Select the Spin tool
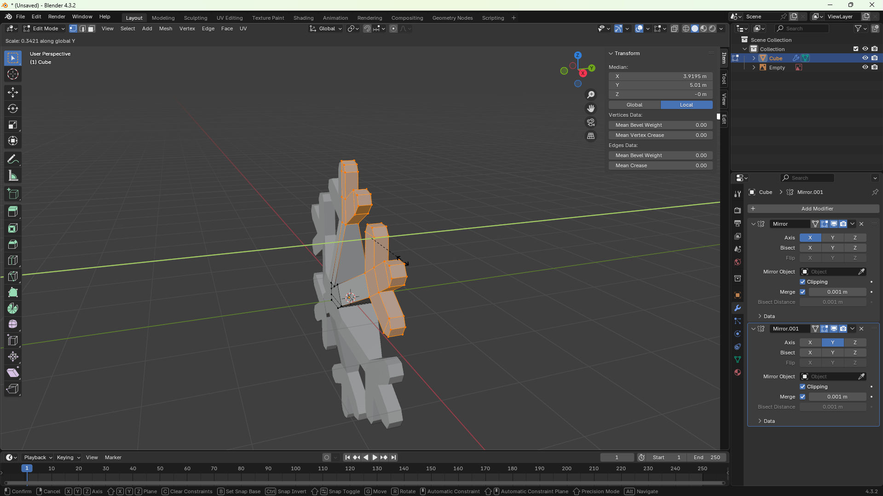The image size is (883, 496). click(x=13, y=308)
